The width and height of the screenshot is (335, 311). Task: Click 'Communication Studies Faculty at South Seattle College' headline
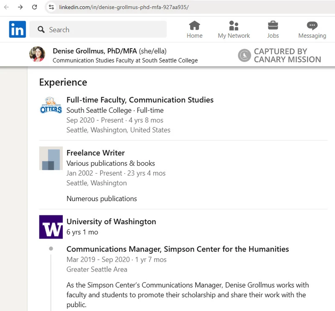tap(125, 60)
